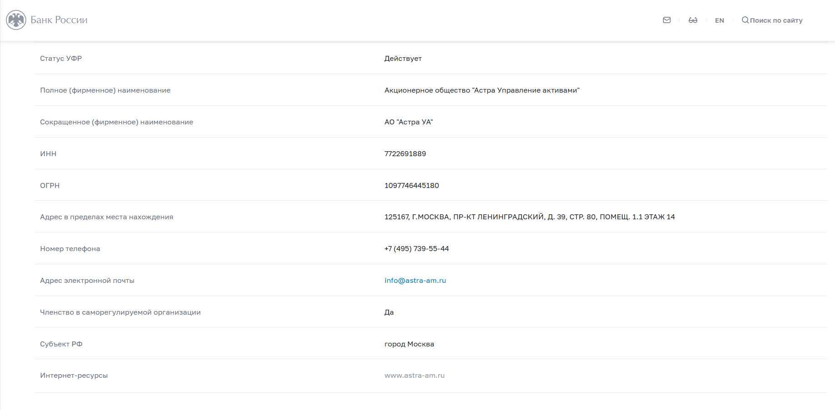
Task: Click the Bank of Russia eagle logo
Action: [x=16, y=20]
